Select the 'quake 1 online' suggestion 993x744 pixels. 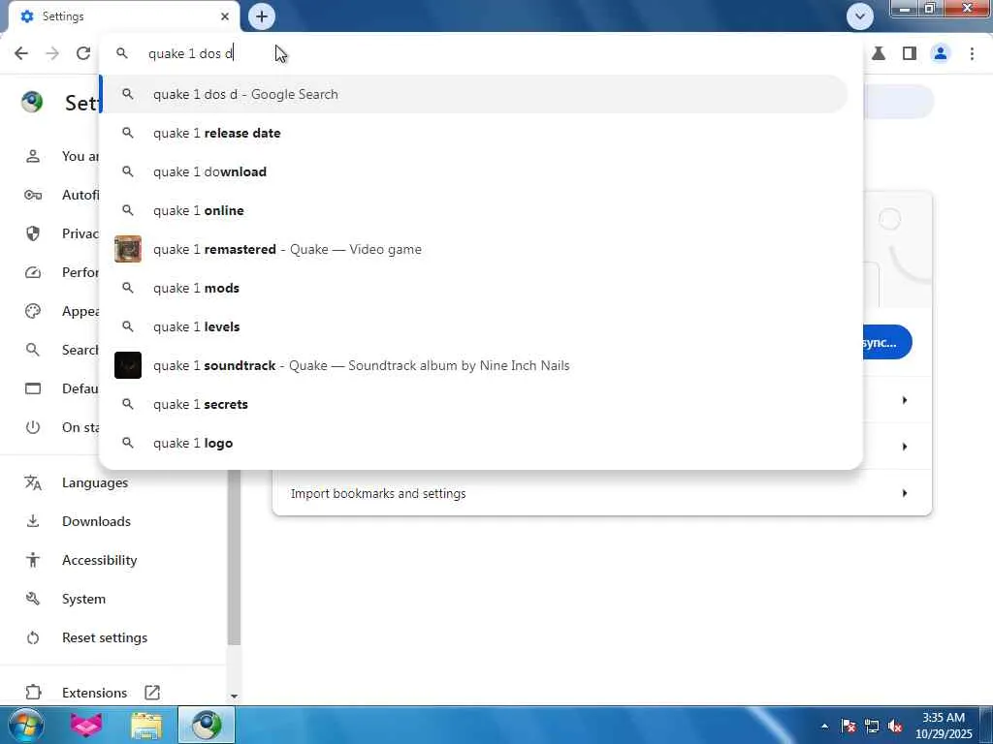click(475, 210)
